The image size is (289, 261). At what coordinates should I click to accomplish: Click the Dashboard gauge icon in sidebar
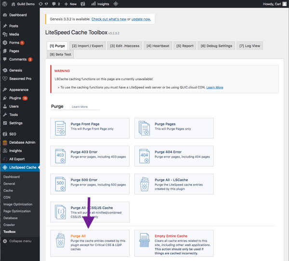[x=5, y=15]
